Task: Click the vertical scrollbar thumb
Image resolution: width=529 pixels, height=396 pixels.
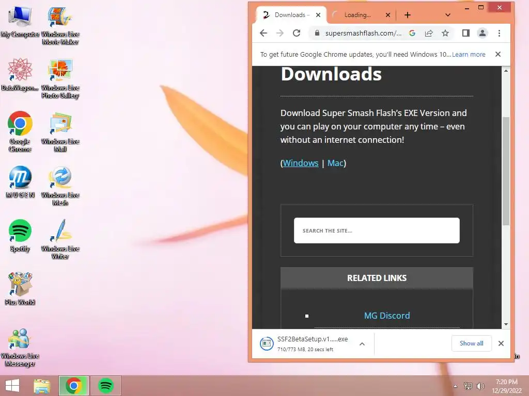Action: [x=506, y=171]
